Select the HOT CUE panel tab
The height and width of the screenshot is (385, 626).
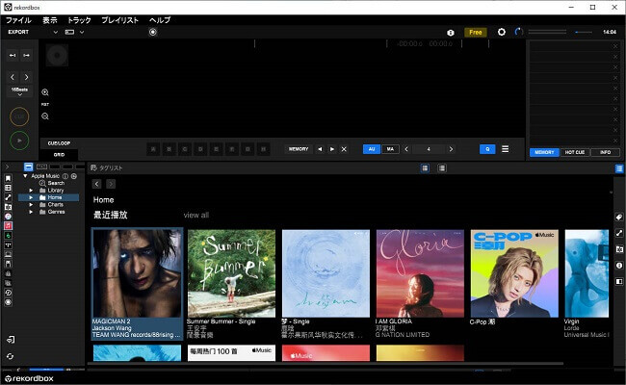coord(575,152)
